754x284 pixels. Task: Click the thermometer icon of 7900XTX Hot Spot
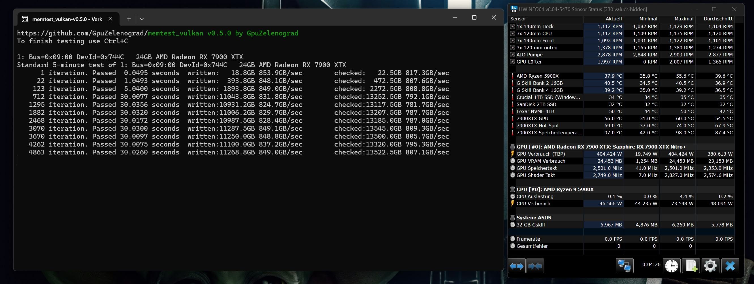pos(512,126)
